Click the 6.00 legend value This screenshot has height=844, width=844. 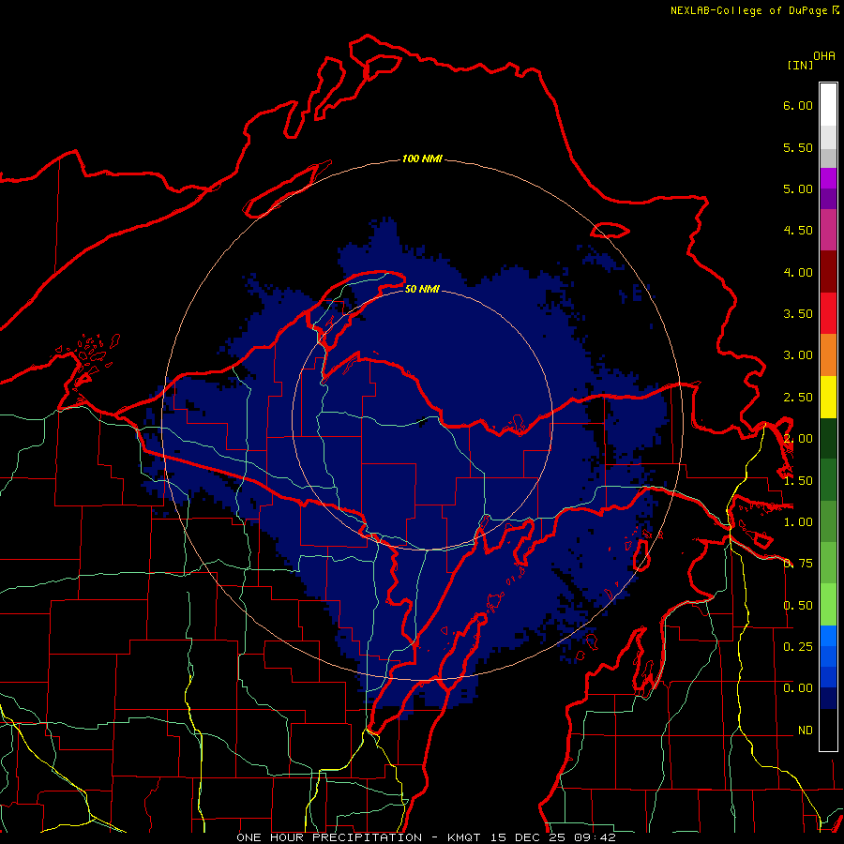point(798,105)
